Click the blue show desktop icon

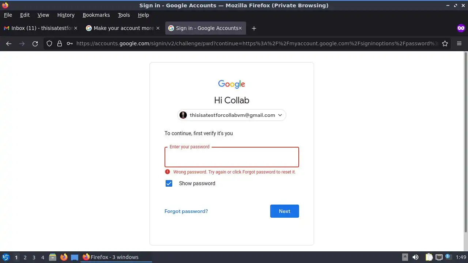[x=75, y=257]
